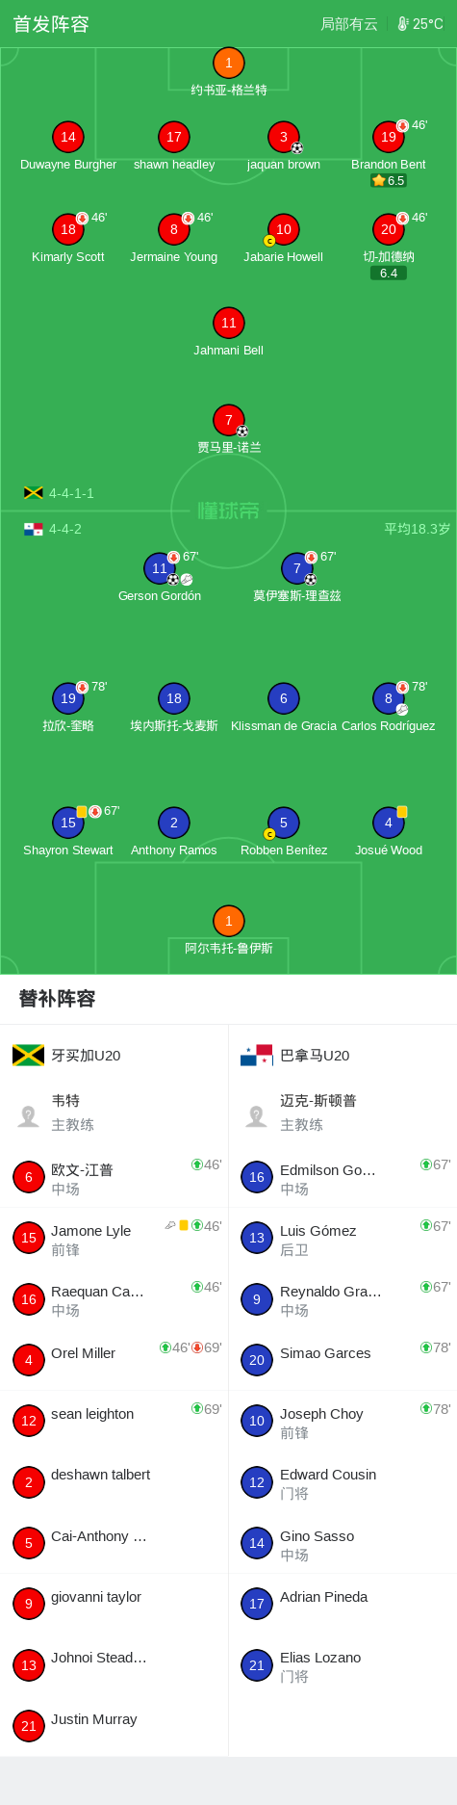Open substitute Orel Miller entry
Viewport: 457px width, 1805px height.
point(114,1360)
